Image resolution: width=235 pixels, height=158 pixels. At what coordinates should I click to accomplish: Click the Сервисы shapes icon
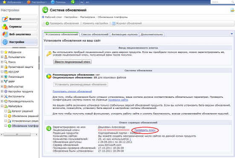(5, 26)
